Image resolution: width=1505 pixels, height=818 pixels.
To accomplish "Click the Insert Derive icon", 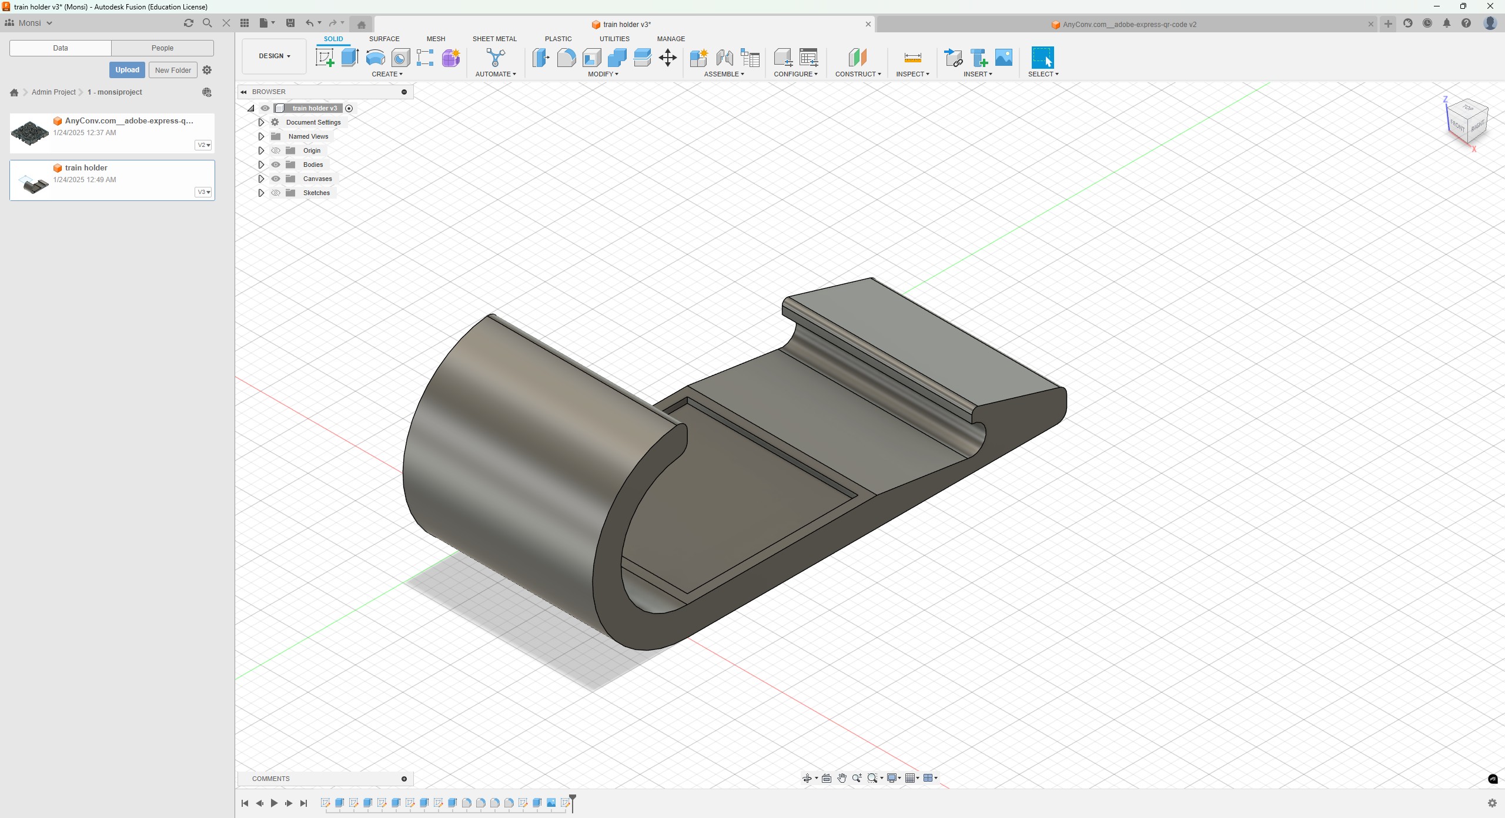I will [953, 58].
